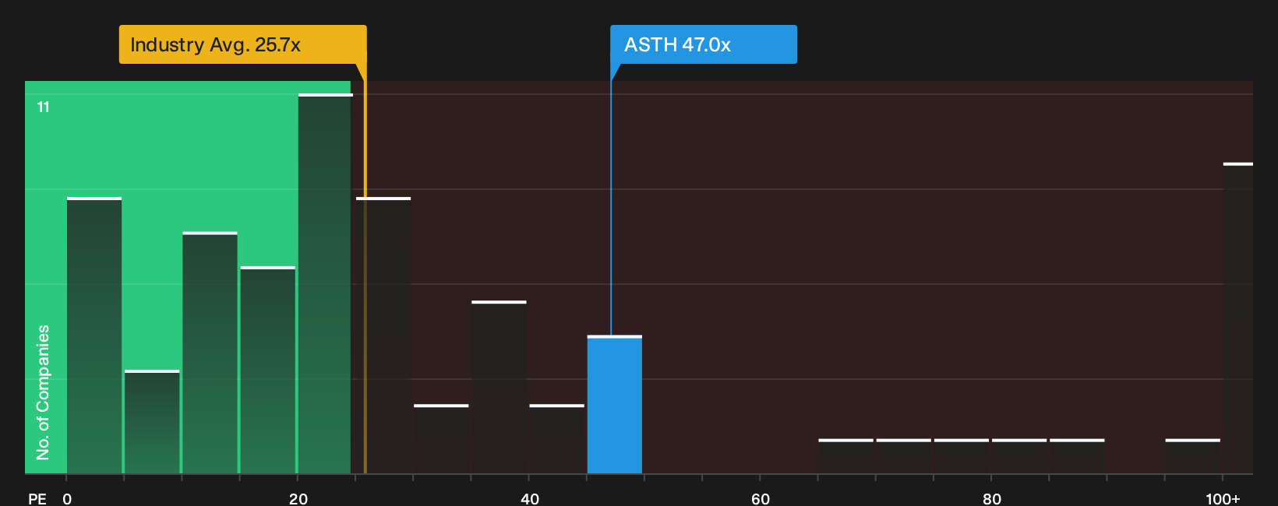Click the axis tick label 60
The width and height of the screenshot is (1278, 506).
(761, 498)
